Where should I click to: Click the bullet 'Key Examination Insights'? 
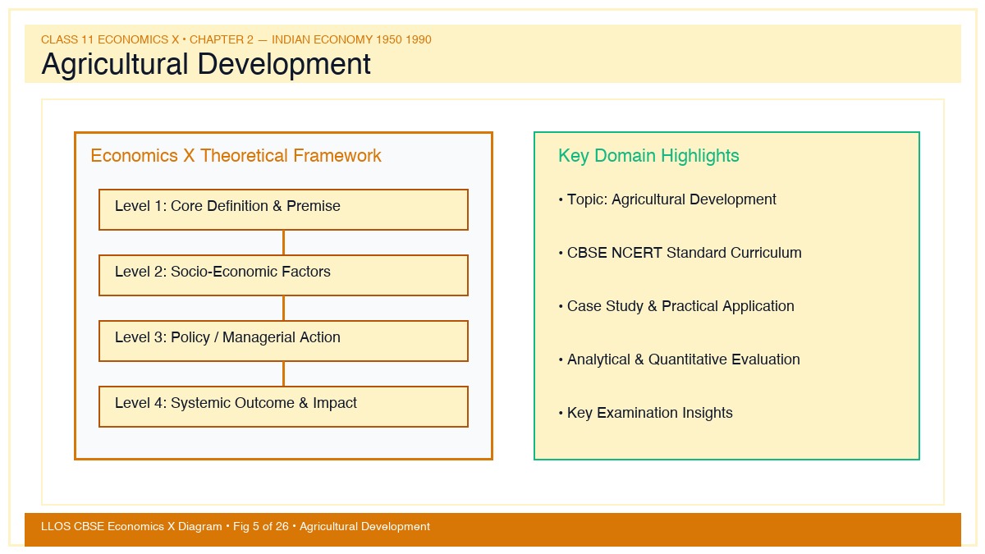pos(645,413)
